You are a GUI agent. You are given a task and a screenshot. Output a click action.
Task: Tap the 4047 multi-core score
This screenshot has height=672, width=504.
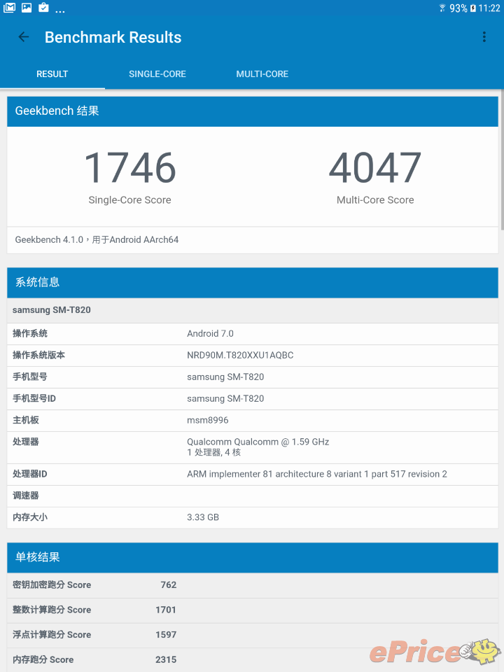(375, 167)
